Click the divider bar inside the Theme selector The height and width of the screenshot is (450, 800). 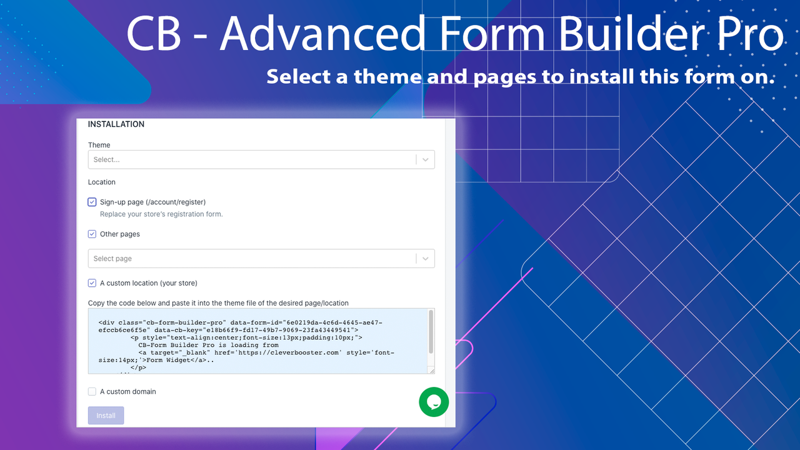click(417, 159)
